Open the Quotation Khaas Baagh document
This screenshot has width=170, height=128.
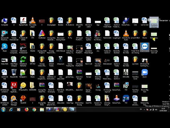click(88, 48)
